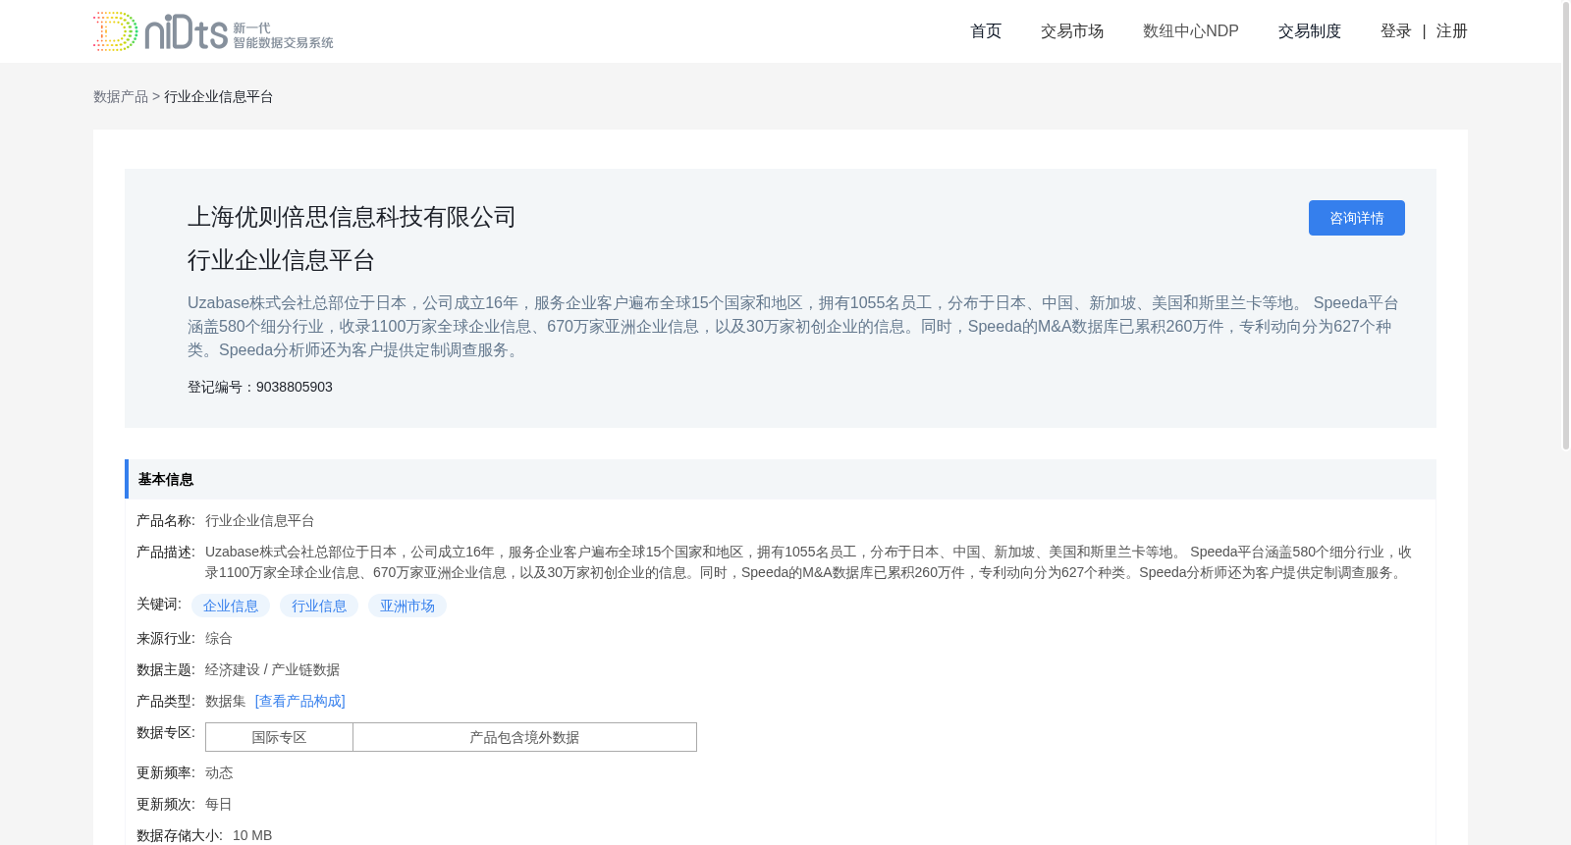Select 企业信息 keyword tag

(x=231, y=606)
